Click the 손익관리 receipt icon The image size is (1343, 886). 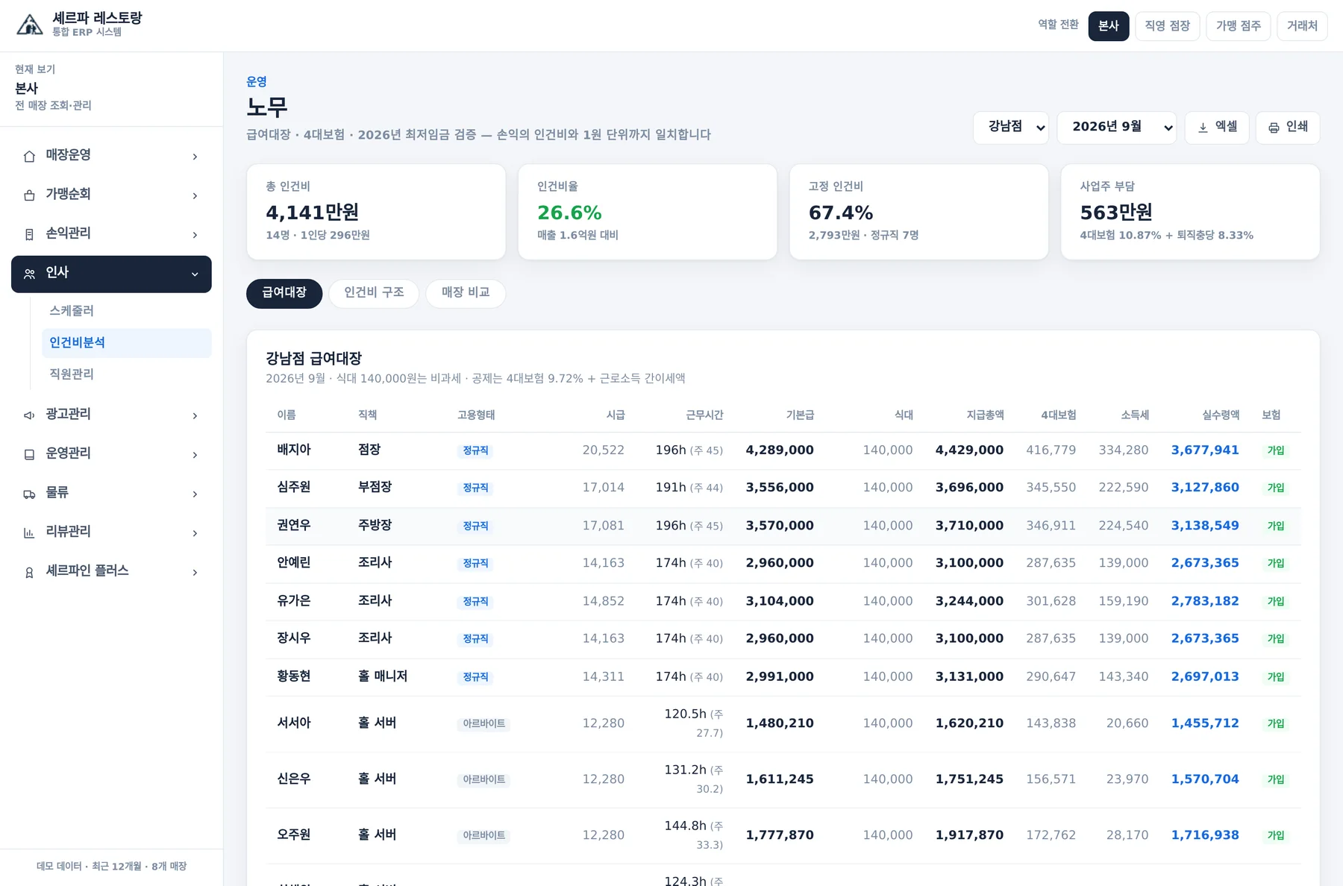pyautogui.click(x=29, y=235)
